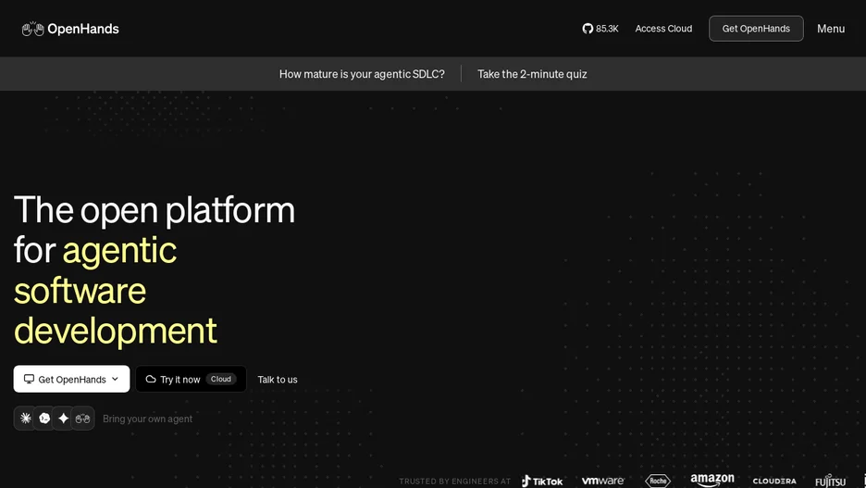The width and height of the screenshot is (866, 488).
Task: Select the OpenHands hands agent icon
Action: point(83,419)
